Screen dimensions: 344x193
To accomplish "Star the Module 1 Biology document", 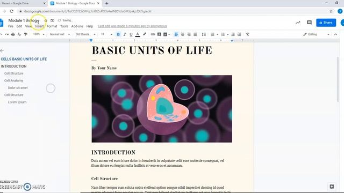I will click(46, 20).
